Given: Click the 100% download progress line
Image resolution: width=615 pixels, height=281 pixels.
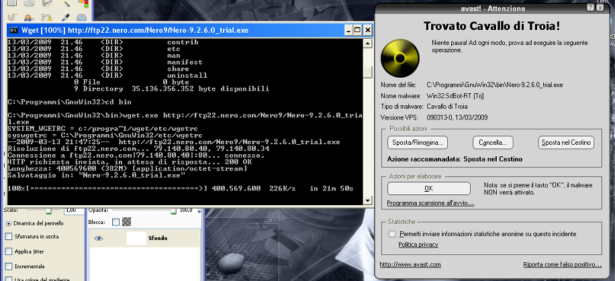Looking at the screenshot, I should point(181,188).
